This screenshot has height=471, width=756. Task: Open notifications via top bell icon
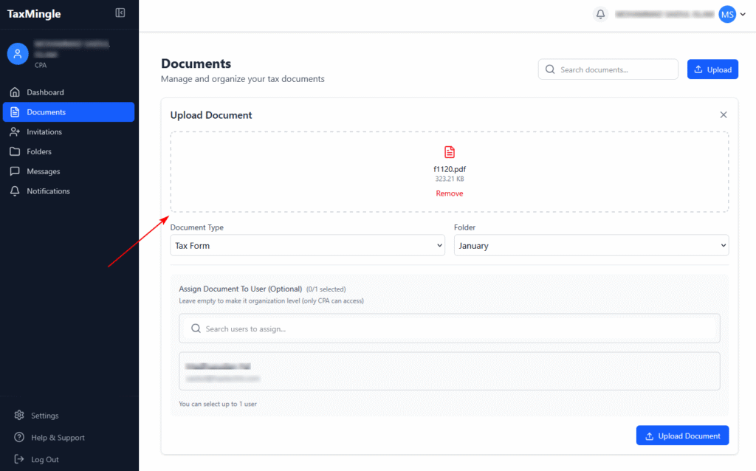pyautogui.click(x=601, y=14)
